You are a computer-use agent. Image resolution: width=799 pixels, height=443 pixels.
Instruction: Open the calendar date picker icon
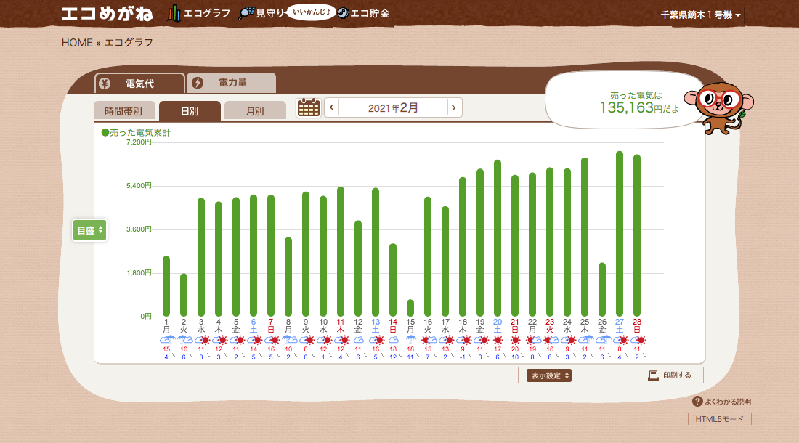click(x=308, y=107)
